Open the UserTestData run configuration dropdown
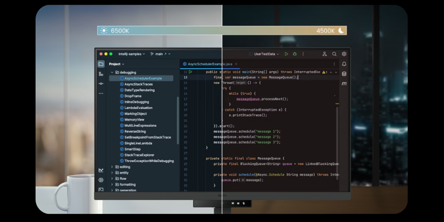Screen dimensions: 444x222 click(264, 54)
